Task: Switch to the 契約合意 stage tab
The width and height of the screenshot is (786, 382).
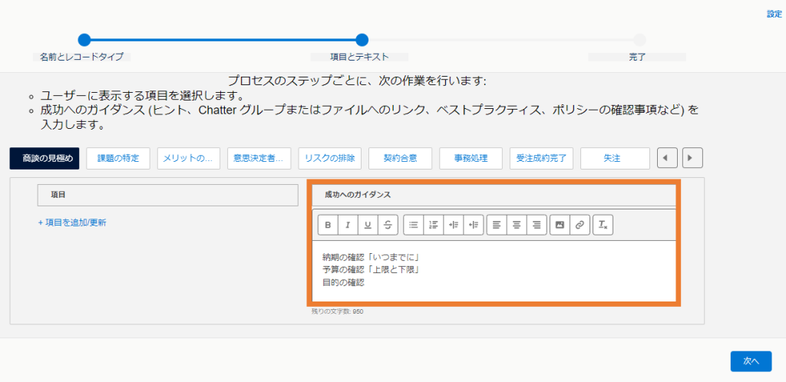Action: coord(400,158)
